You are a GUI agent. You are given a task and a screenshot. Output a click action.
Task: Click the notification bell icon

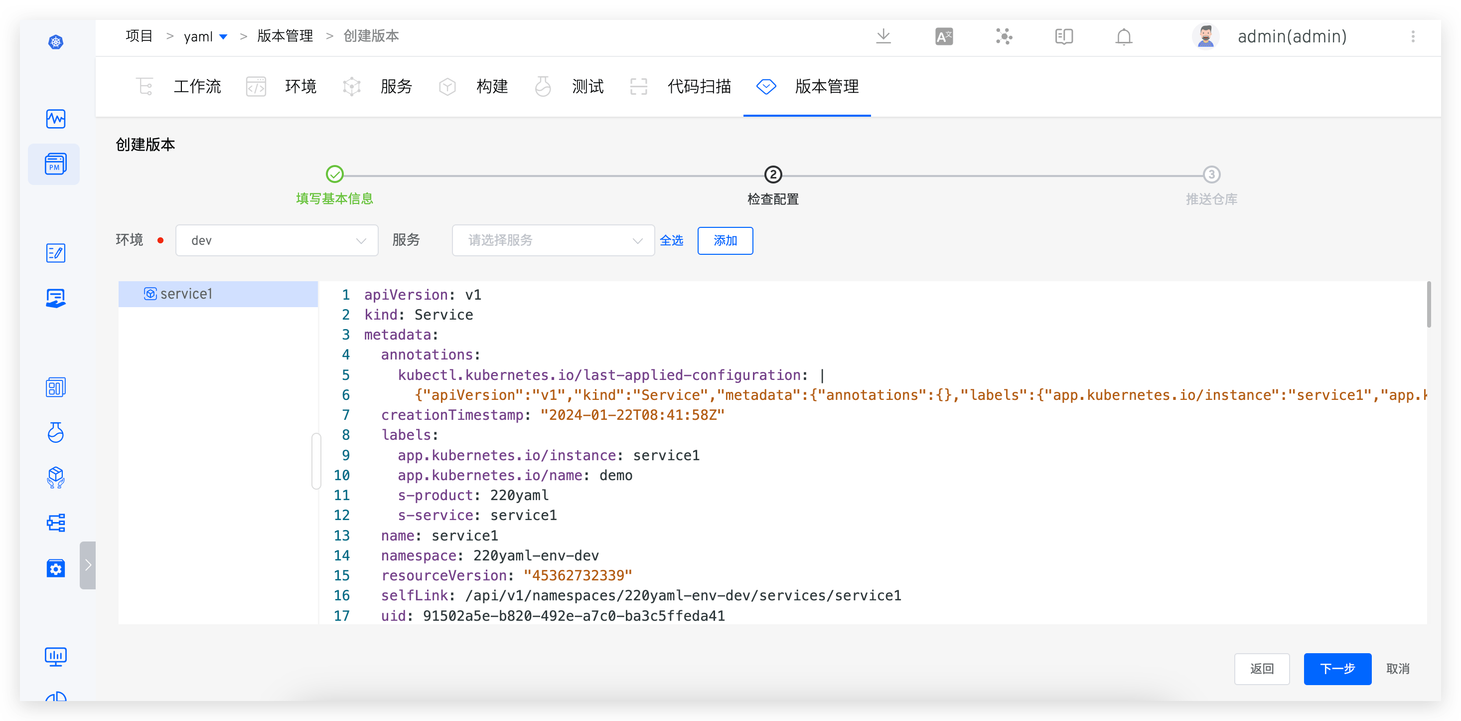[1124, 37]
